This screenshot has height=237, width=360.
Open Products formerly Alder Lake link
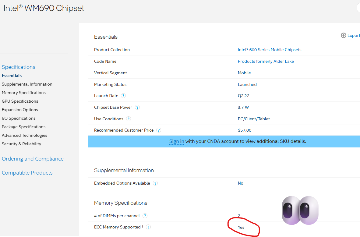tap(266, 61)
